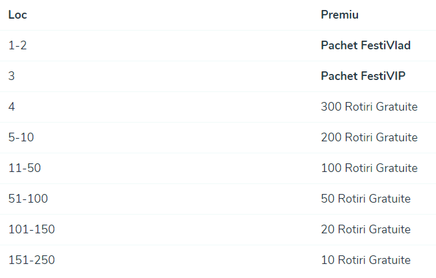Screen dimensions: 436x278
Task: Click the 11-50 rank cell
Action: [25, 168]
